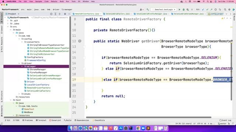Click the master Git branch widget
The image size is (236, 132).
(222, 124)
